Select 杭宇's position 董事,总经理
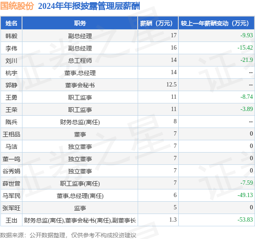 coord(80,73)
